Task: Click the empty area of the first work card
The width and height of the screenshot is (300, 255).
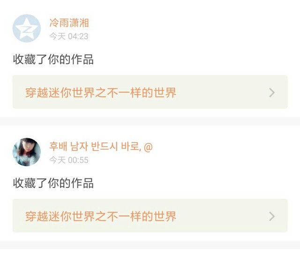Action: click(x=222, y=92)
